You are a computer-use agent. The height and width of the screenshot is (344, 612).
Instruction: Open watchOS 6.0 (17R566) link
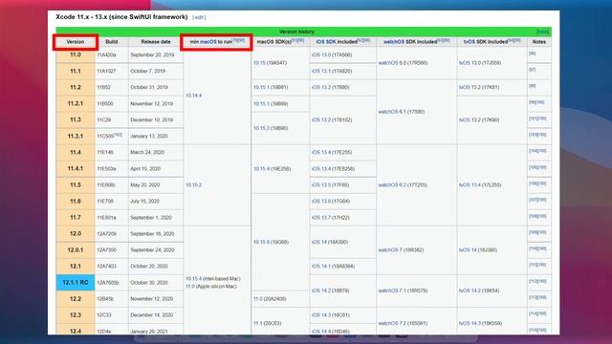point(403,63)
